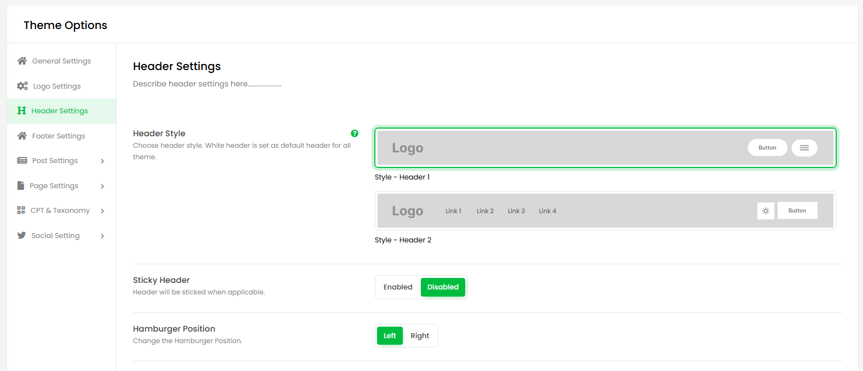Set Sticky Header to Disabled
The height and width of the screenshot is (371, 863).
click(443, 287)
